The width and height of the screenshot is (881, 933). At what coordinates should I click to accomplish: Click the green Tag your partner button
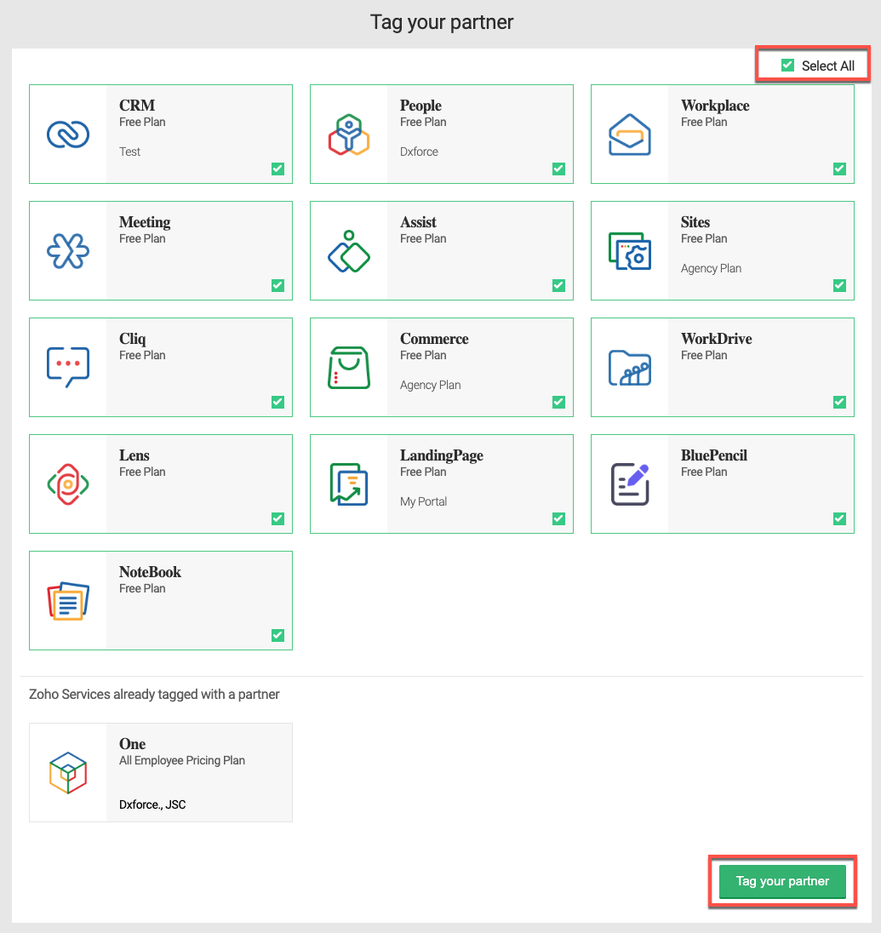[x=782, y=881]
